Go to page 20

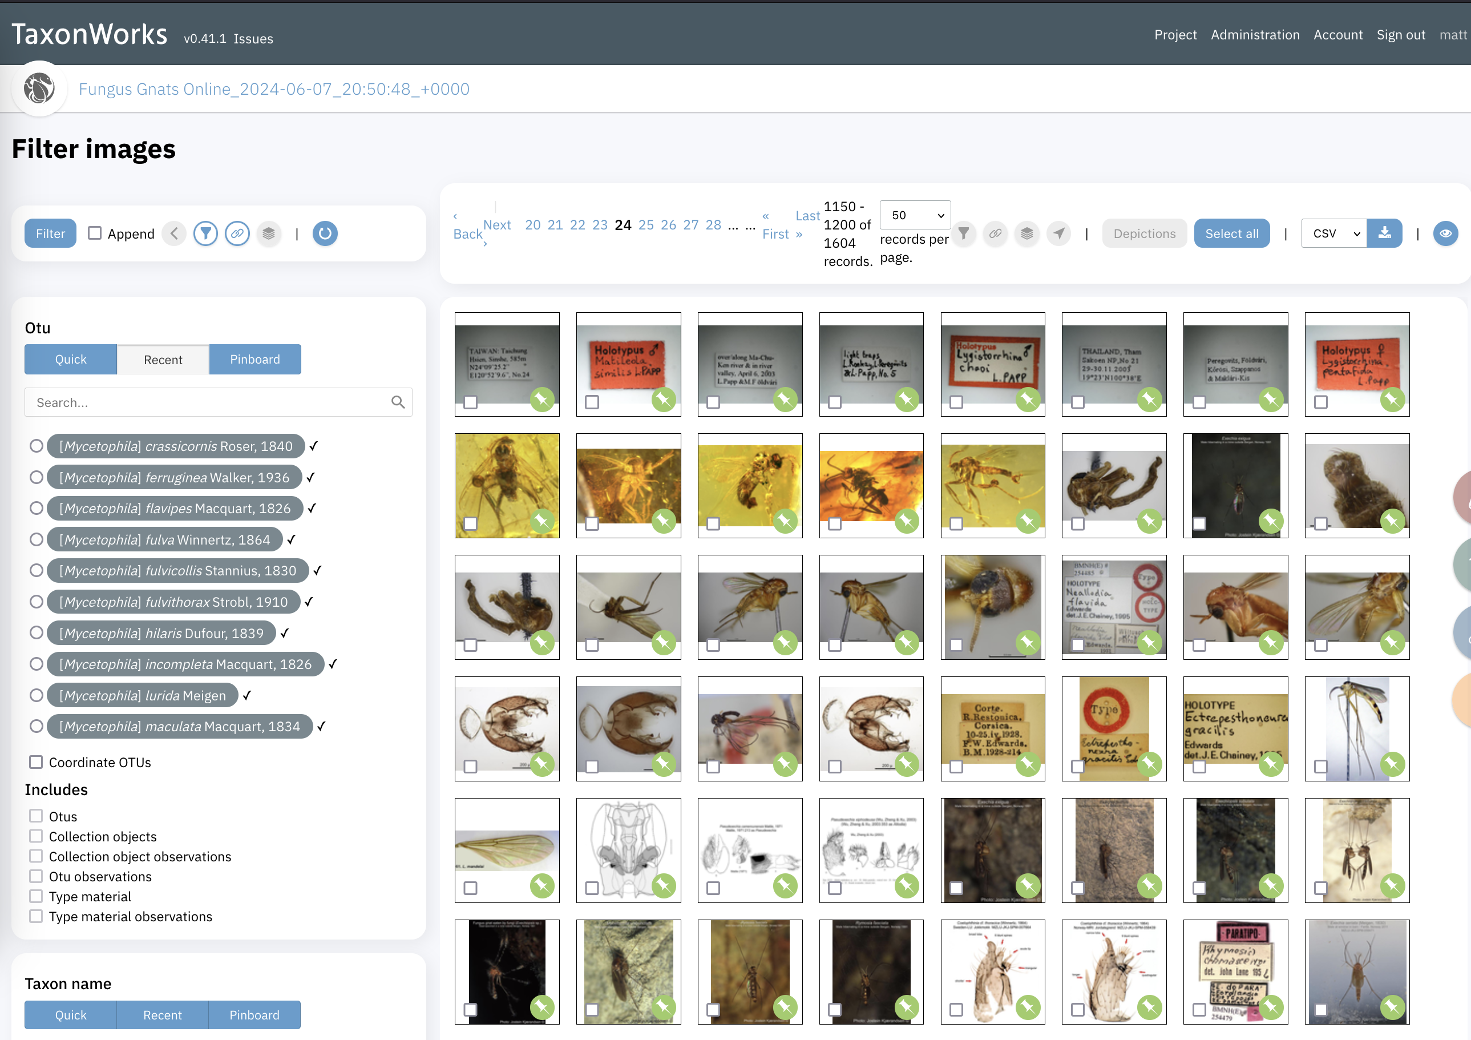pyautogui.click(x=532, y=225)
